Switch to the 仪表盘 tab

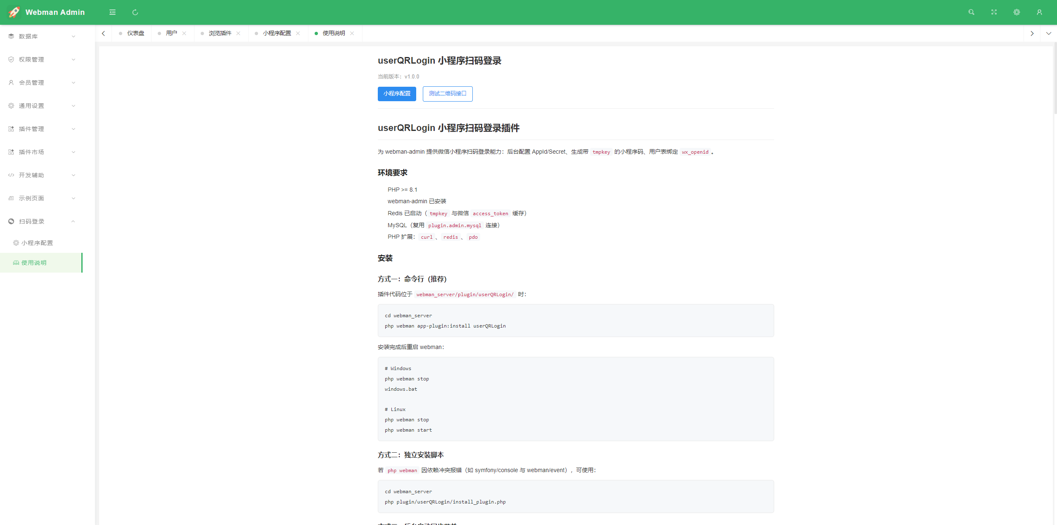132,33
